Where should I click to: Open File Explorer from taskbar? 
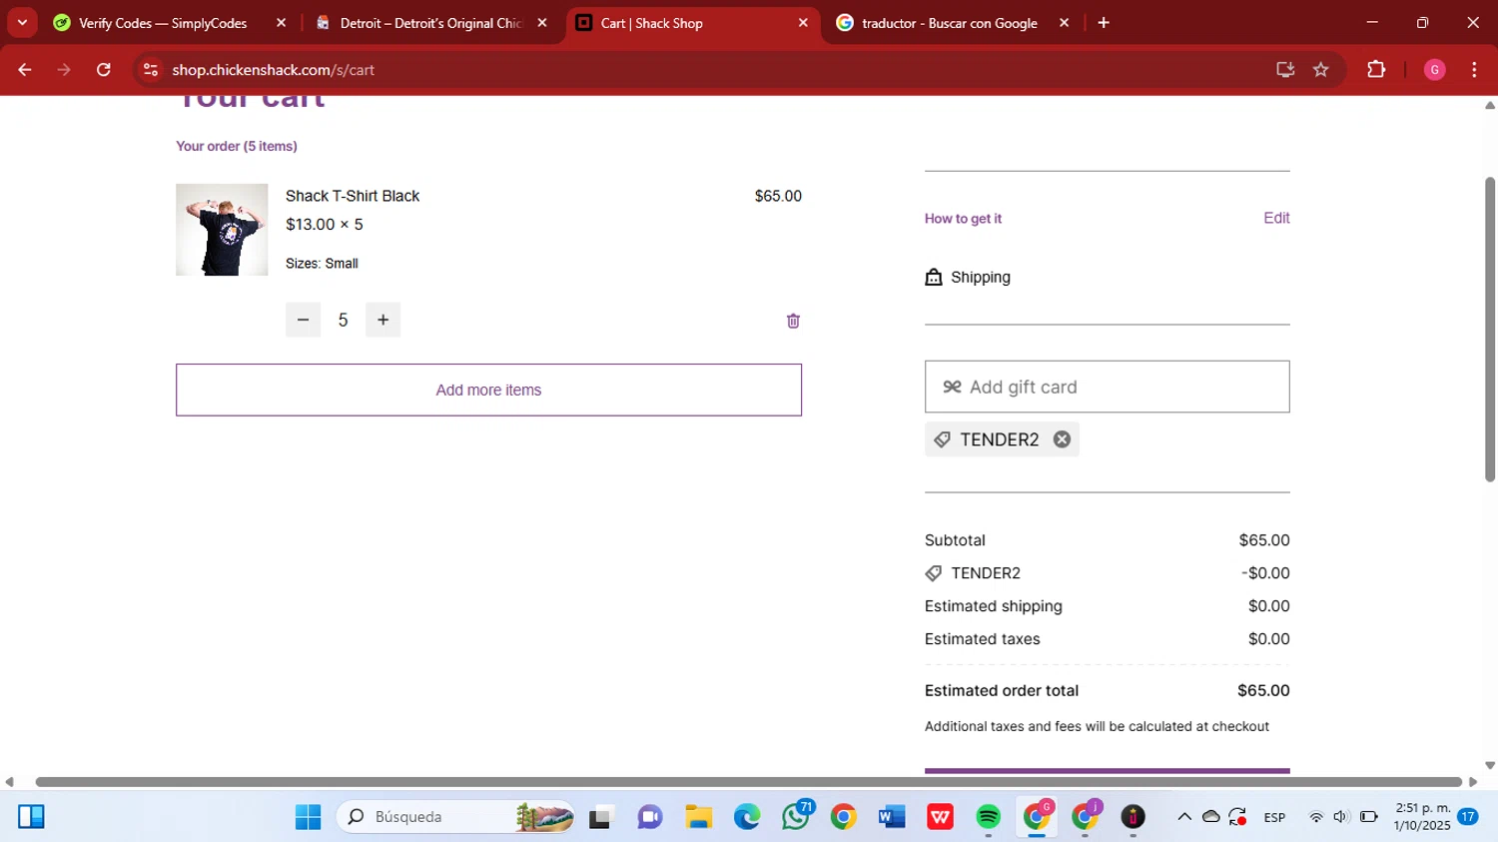(698, 817)
